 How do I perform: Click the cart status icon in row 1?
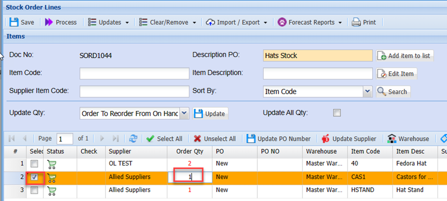click(x=51, y=164)
